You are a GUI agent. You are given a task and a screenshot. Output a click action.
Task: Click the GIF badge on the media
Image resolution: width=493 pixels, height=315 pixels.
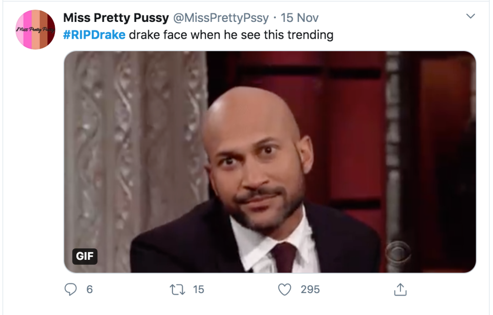[85, 256]
